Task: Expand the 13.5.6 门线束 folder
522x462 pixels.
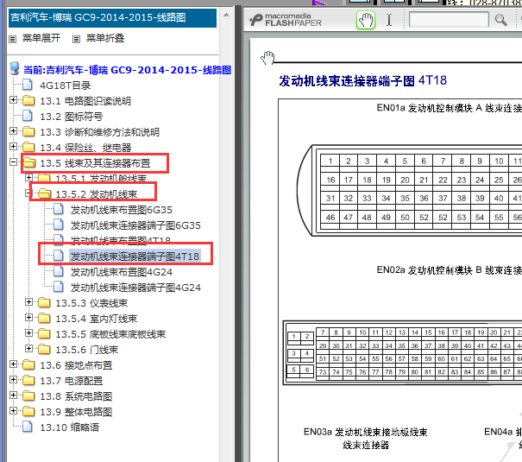Action: (x=29, y=348)
